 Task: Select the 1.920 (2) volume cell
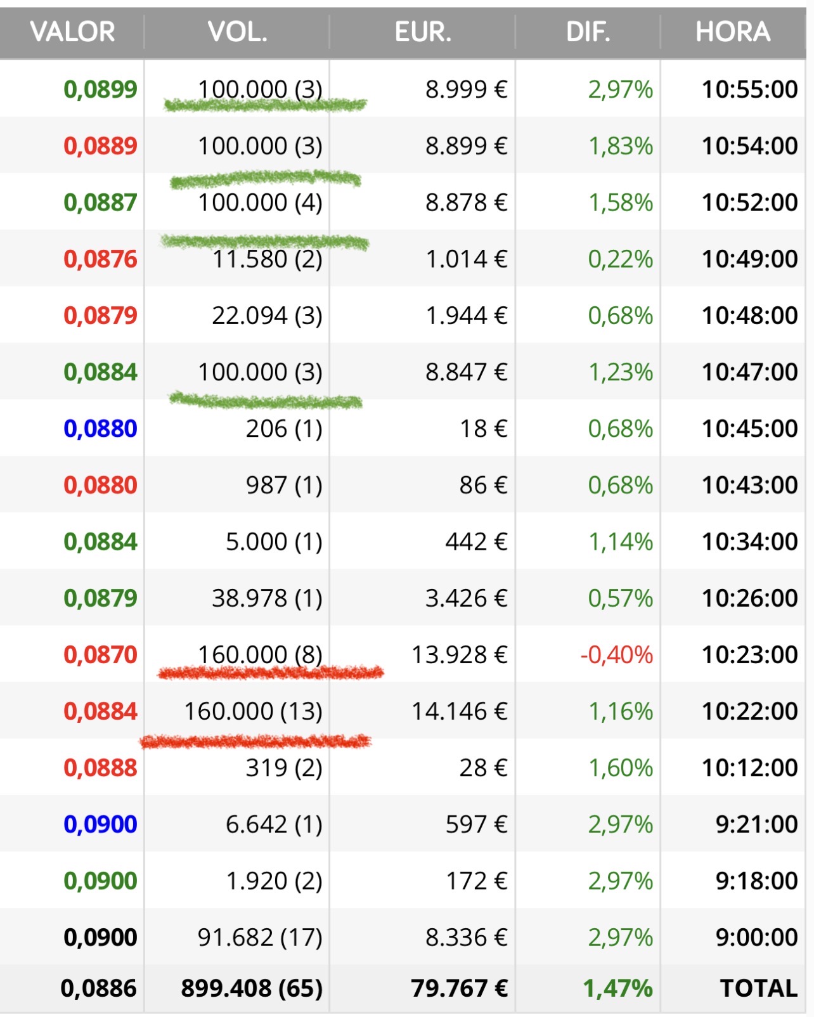click(275, 881)
